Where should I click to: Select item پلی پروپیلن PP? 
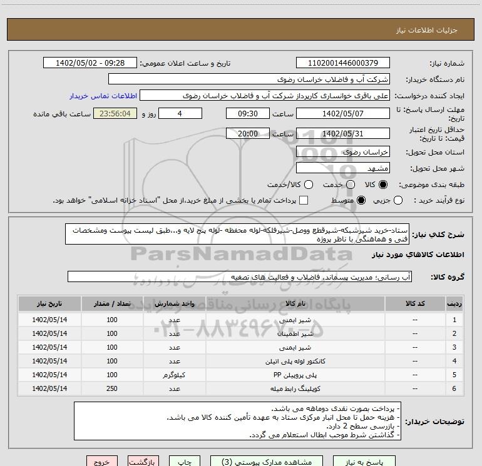click(295, 375)
